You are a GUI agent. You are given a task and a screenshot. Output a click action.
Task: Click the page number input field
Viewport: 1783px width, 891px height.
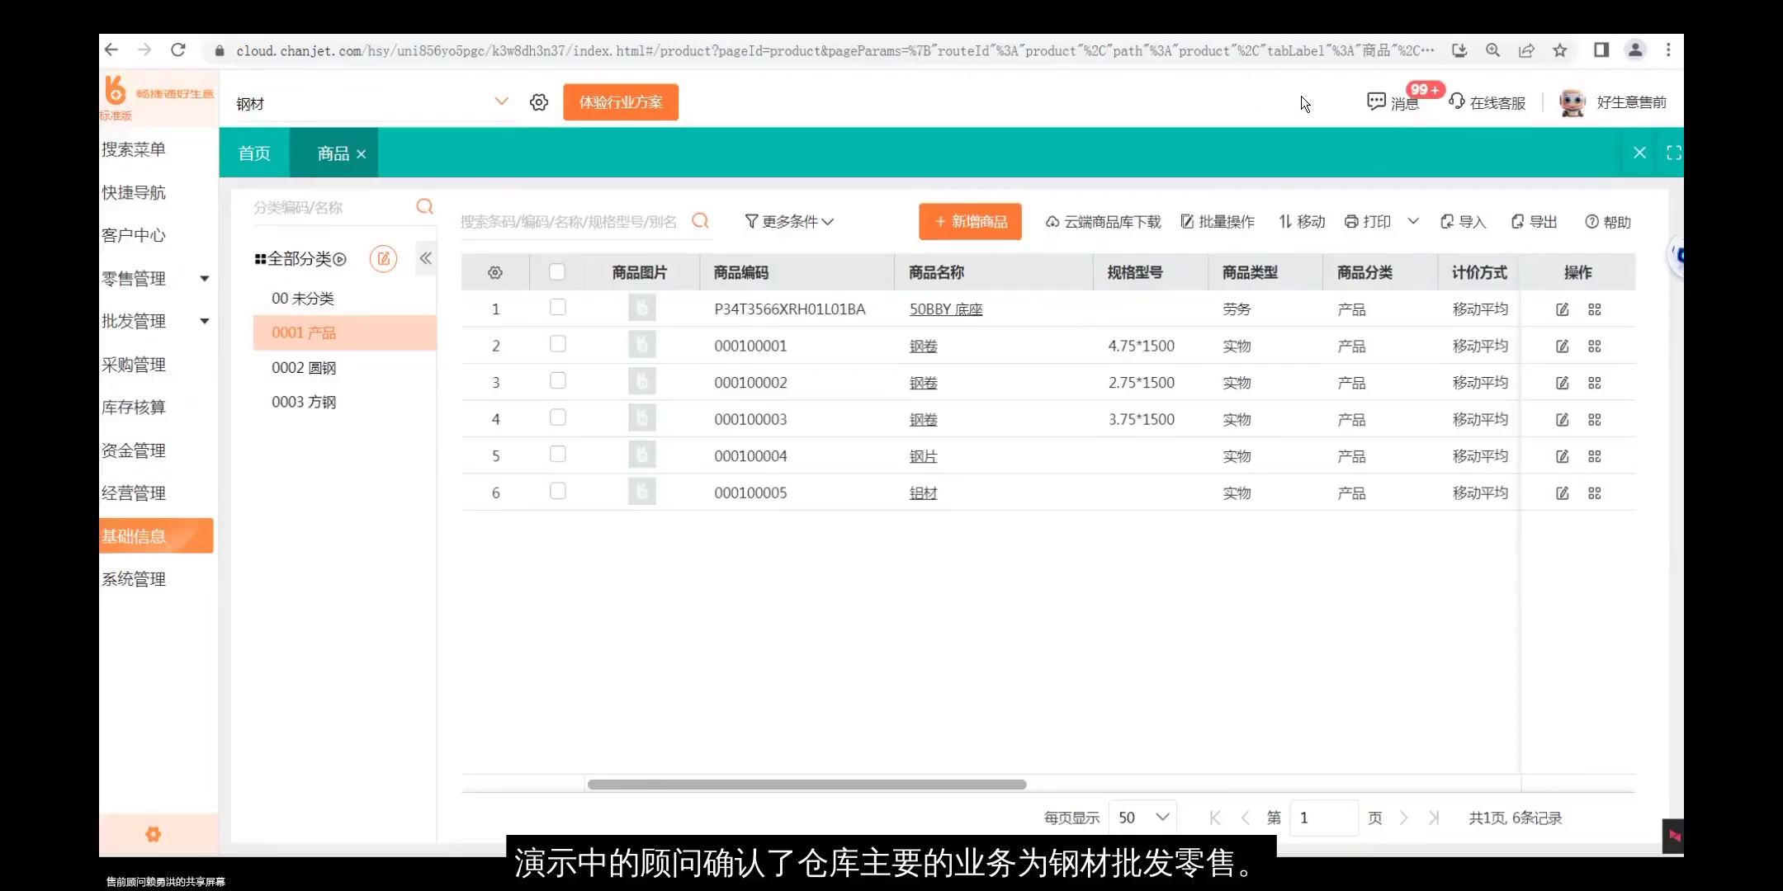tap(1324, 817)
